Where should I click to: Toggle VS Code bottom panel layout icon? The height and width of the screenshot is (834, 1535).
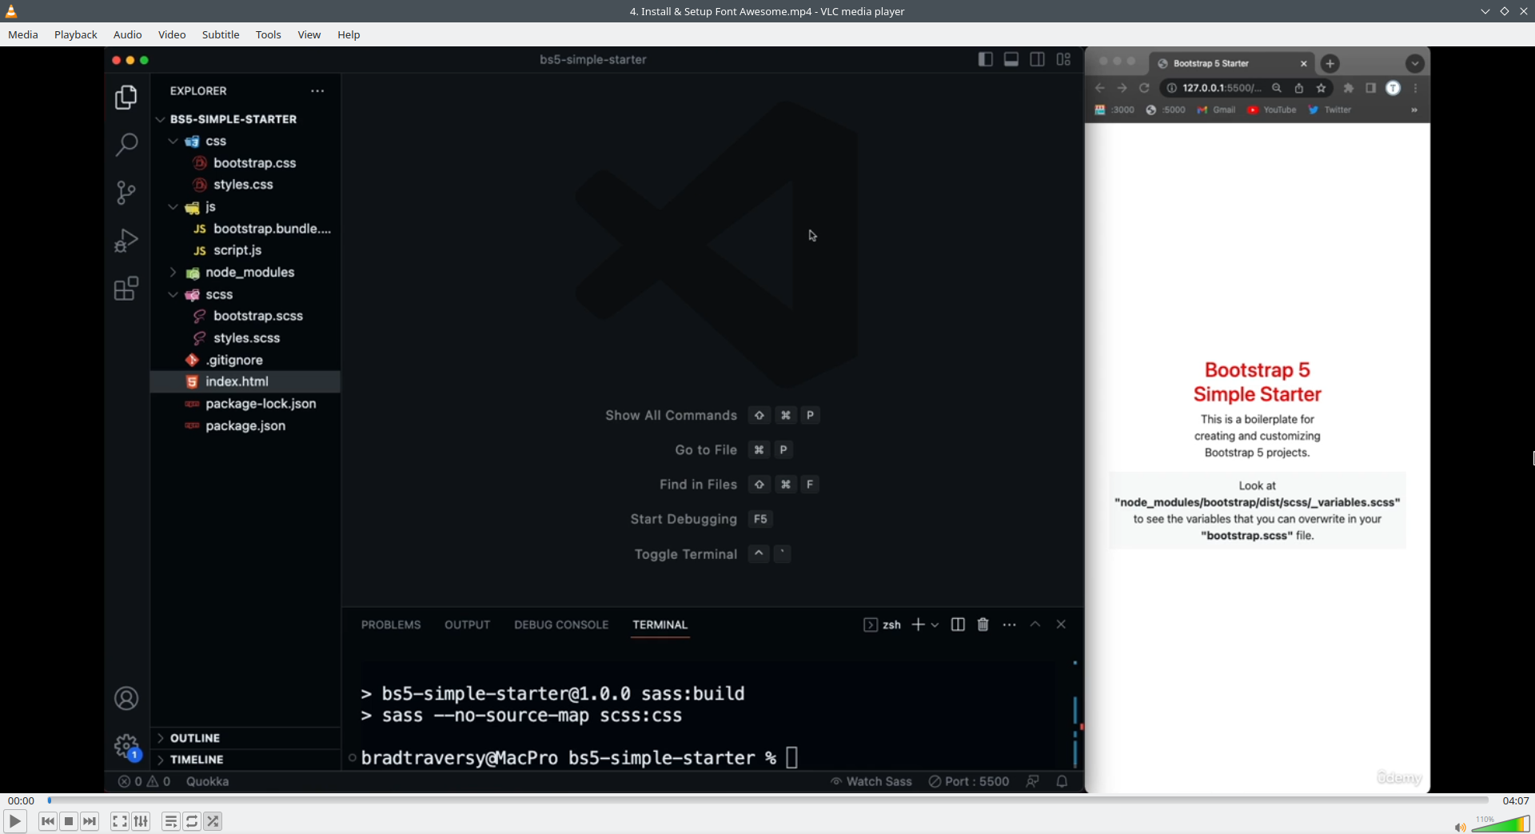coord(1011,59)
